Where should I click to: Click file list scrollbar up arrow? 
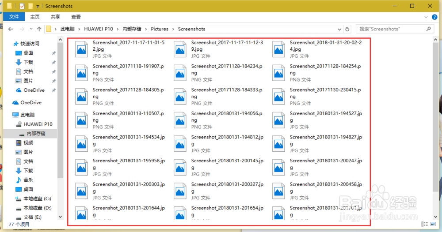click(435, 40)
